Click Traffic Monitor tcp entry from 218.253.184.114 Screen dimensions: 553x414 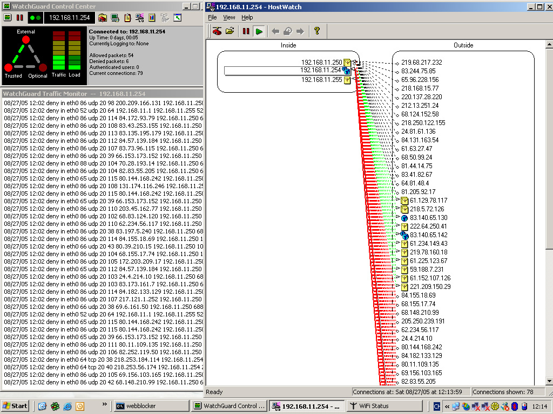[x=103, y=360]
